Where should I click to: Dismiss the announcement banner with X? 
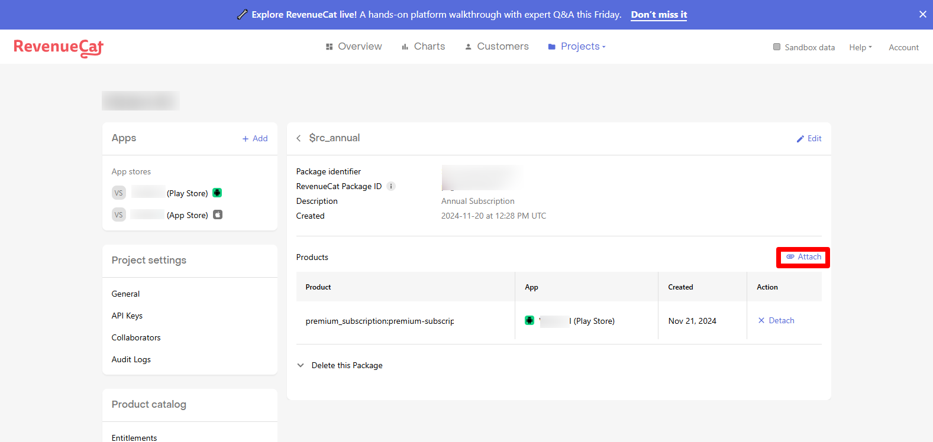(x=922, y=15)
